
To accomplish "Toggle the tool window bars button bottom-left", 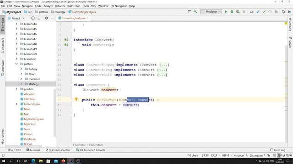I will tap(3, 155).
